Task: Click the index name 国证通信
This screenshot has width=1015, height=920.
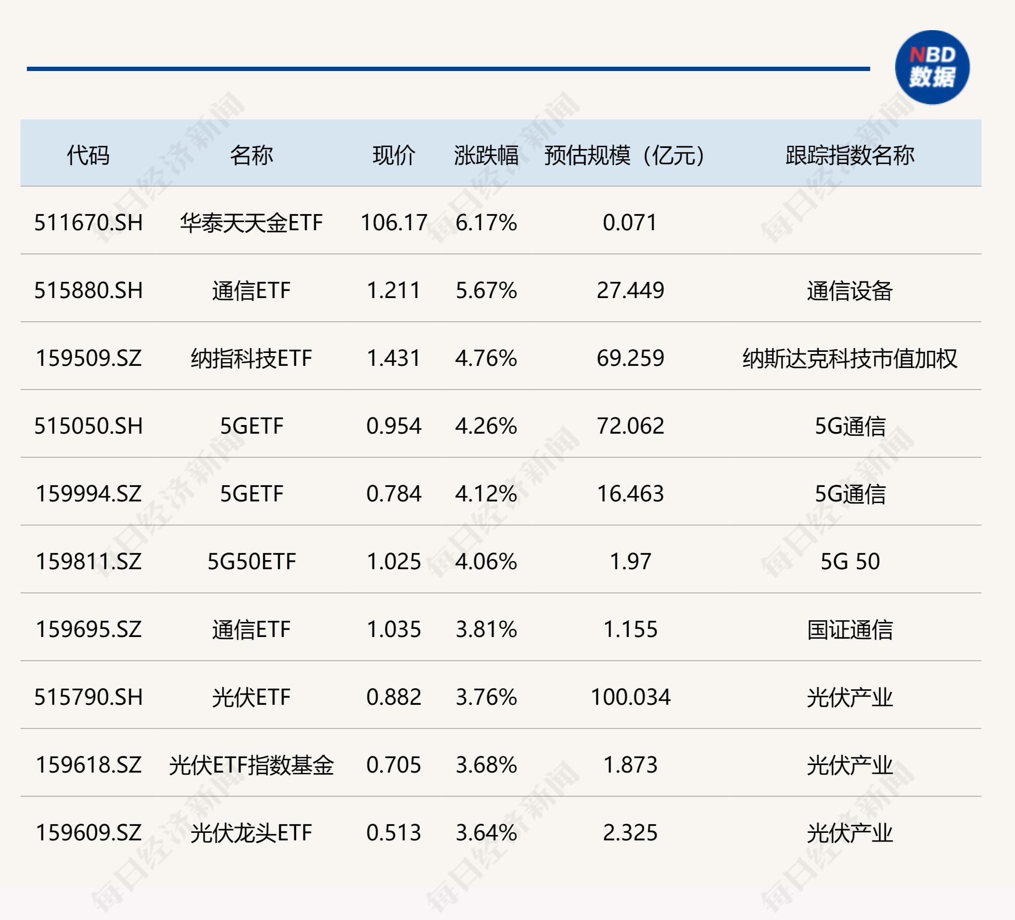Action: pyautogui.click(x=850, y=629)
